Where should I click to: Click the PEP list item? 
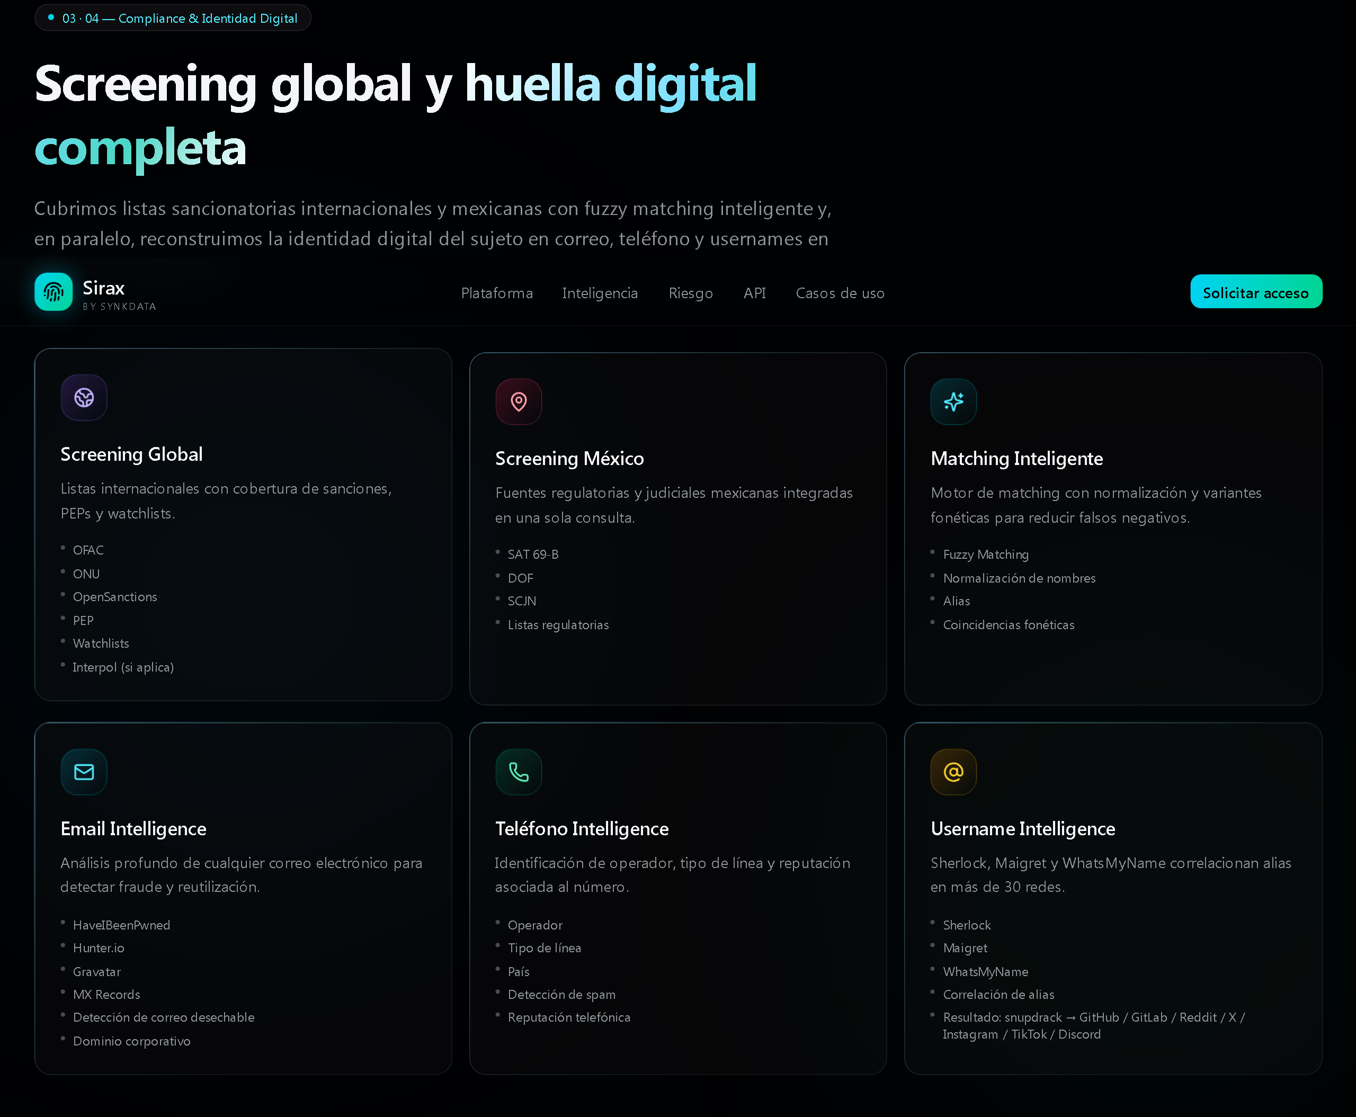click(x=83, y=620)
